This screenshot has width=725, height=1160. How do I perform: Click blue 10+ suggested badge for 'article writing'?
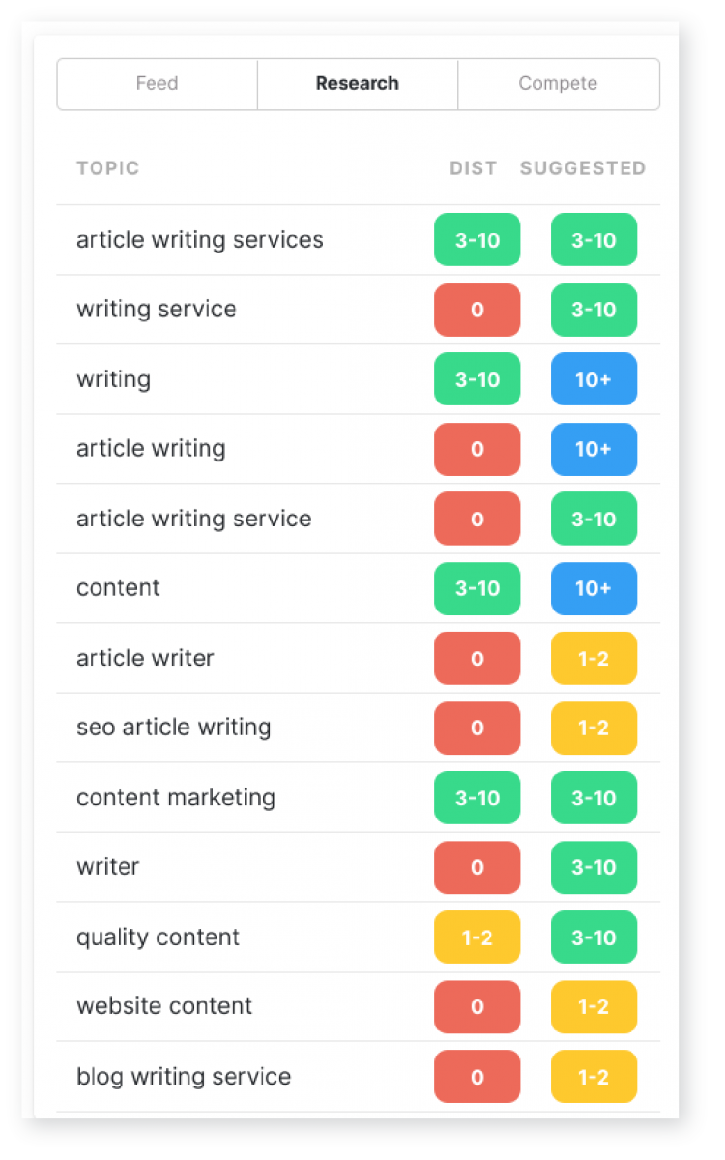point(594,449)
